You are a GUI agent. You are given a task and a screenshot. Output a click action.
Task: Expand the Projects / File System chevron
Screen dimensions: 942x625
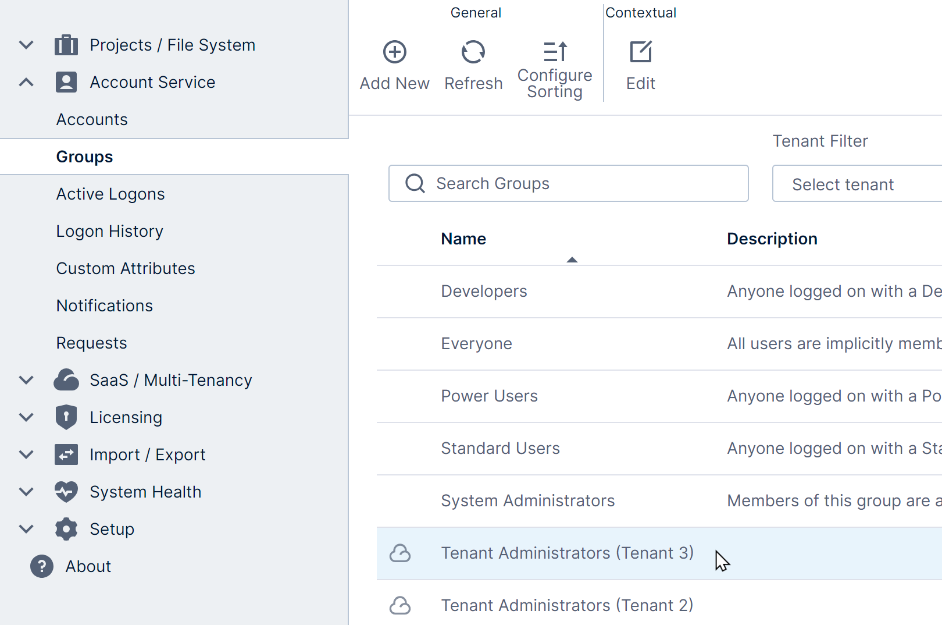click(26, 45)
